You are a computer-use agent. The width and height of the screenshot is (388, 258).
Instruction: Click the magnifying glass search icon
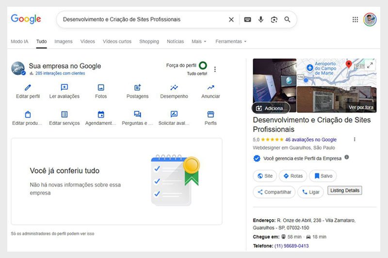(287, 19)
